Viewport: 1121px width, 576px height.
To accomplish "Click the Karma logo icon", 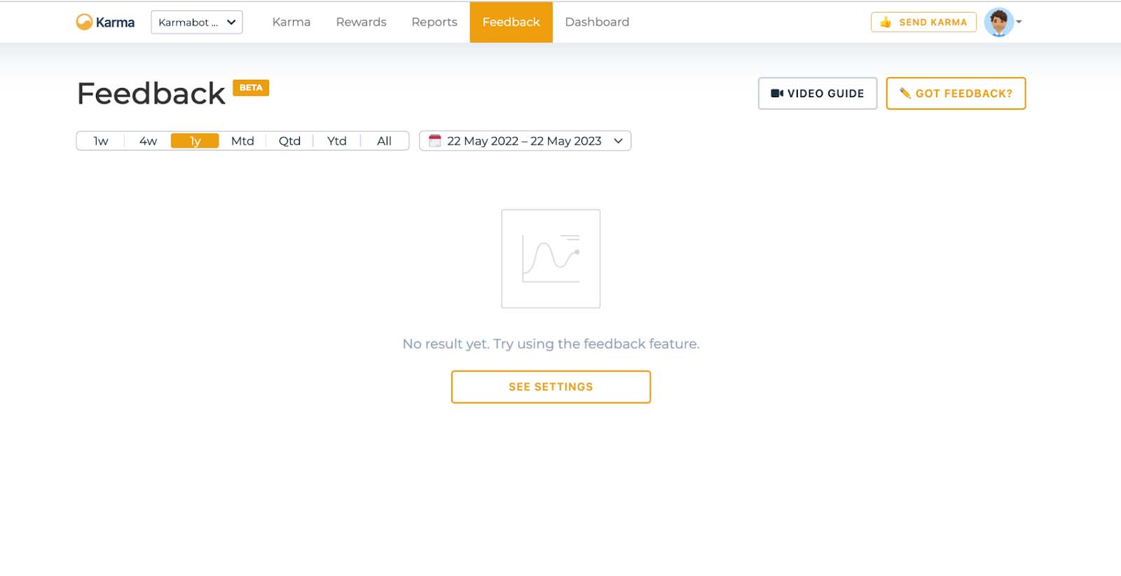I will point(84,22).
